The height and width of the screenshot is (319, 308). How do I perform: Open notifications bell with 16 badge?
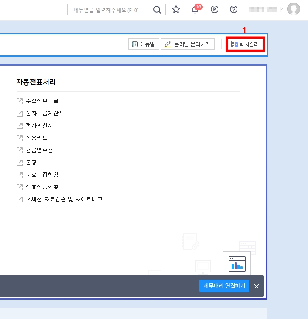click(196, 9)
